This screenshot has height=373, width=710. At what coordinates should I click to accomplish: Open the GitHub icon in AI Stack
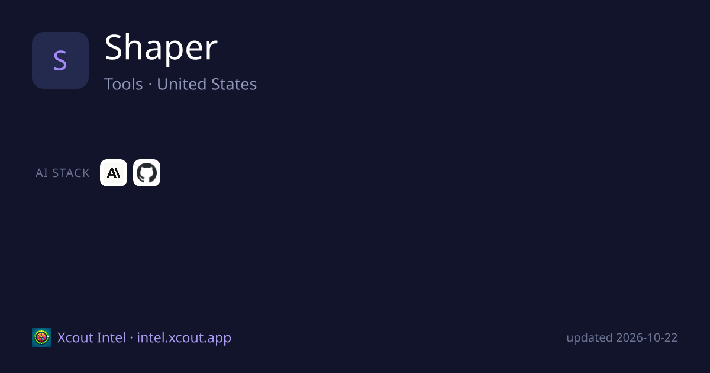147,173
